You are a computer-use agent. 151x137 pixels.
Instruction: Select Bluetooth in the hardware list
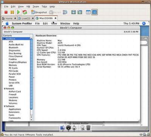[14, 47]
